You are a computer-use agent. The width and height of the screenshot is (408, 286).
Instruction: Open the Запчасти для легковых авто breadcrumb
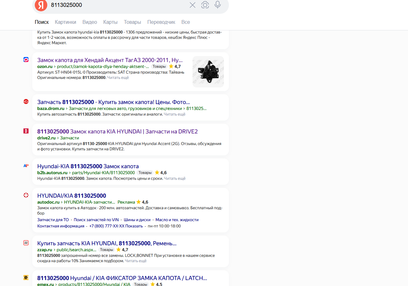125,108
